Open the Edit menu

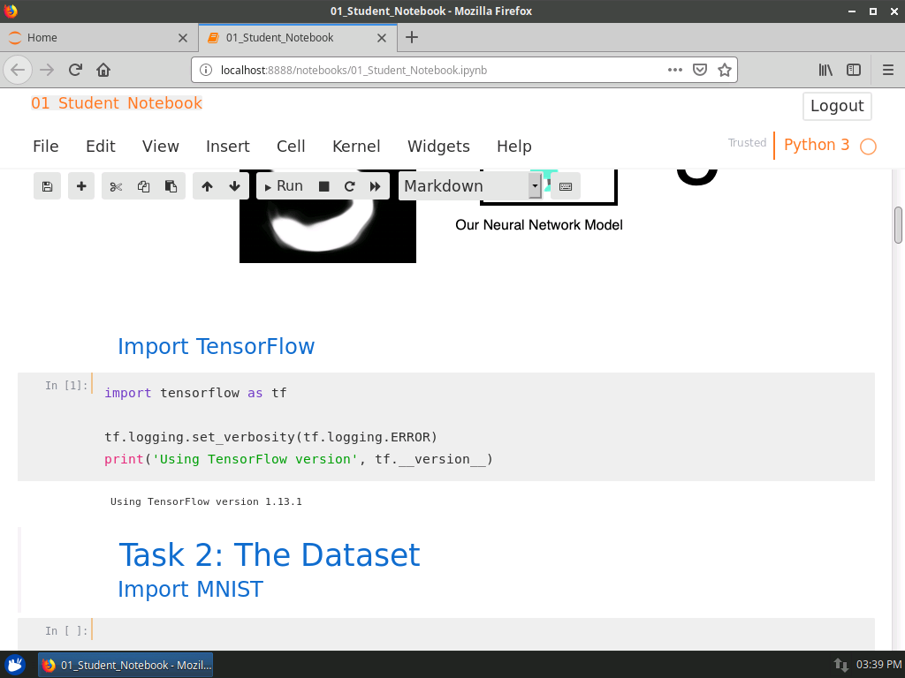click(x=101, y=147)
